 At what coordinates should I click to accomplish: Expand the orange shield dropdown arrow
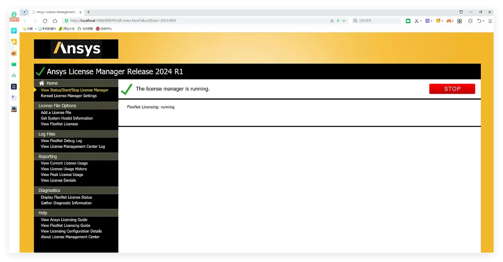pyautogui.click(x=442, y=21)
